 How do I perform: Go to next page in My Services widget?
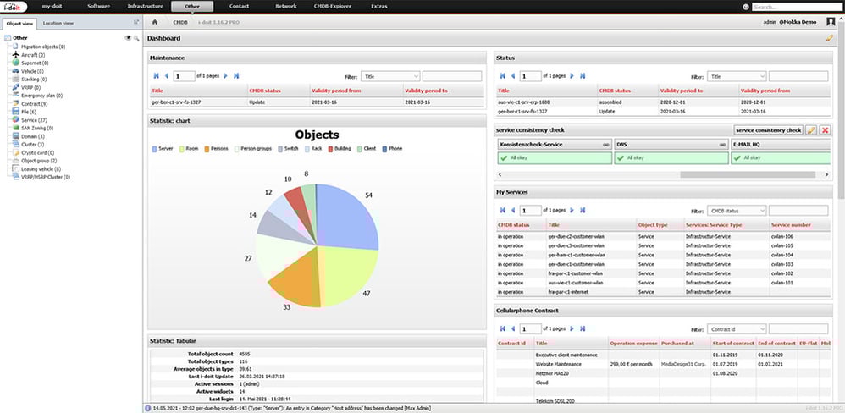(x=572, y=210)
